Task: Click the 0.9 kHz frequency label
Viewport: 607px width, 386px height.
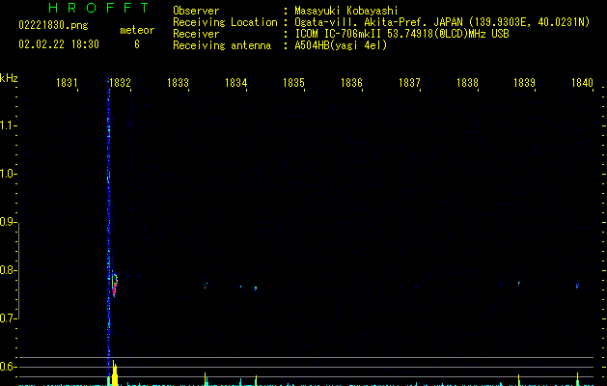Action: coord(8,222)
